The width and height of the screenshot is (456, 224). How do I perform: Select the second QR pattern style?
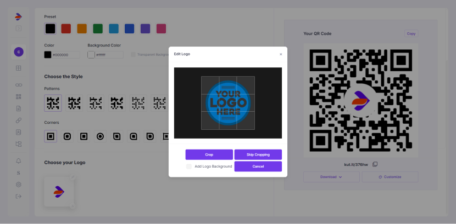coord(74,103)
